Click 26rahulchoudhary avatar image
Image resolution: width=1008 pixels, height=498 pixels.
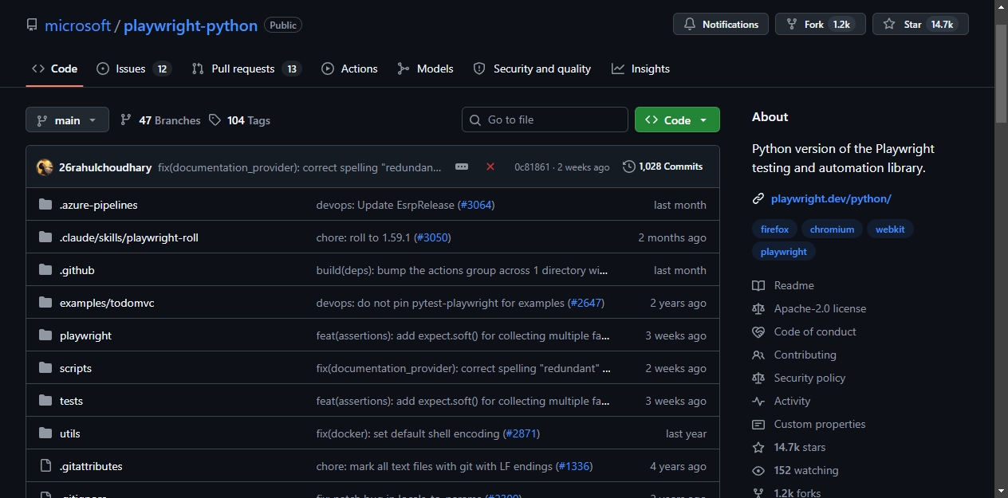click(45, 167)
